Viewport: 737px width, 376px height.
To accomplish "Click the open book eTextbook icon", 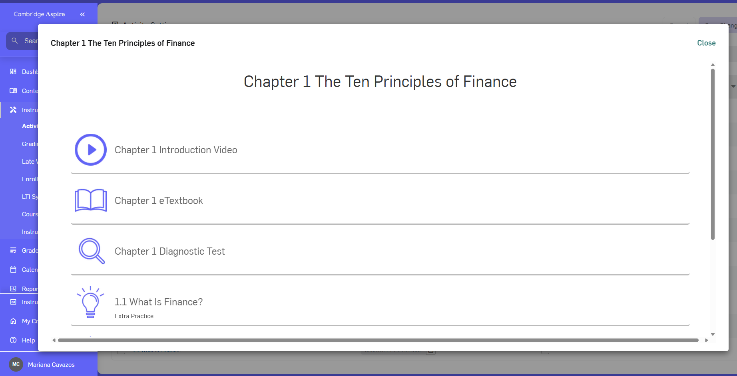I will pos(91,200).
